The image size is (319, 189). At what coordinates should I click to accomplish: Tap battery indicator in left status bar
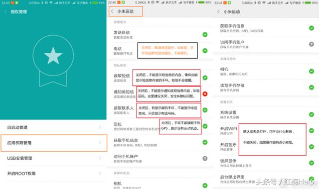coord(94,2)
